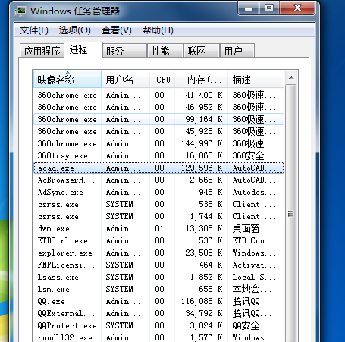The height and width of the screenshot is (342, 345).
Task: Select the 360chrome.exe row using 99,164 K
Action: tap(158, 119)
